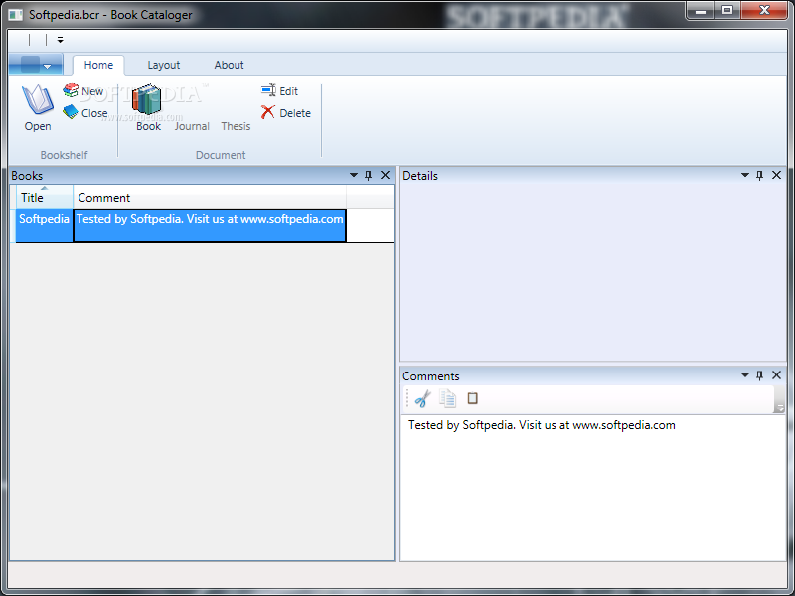Maximize the Book Cataloger window
795x596 pixels.
click(727, 11)
